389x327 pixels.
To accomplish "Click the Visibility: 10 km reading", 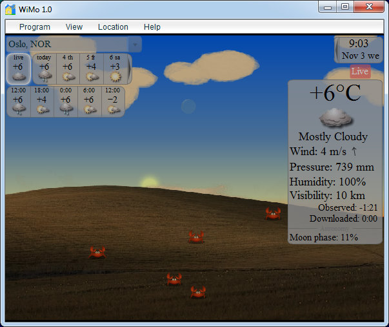I will click(328, 196).
